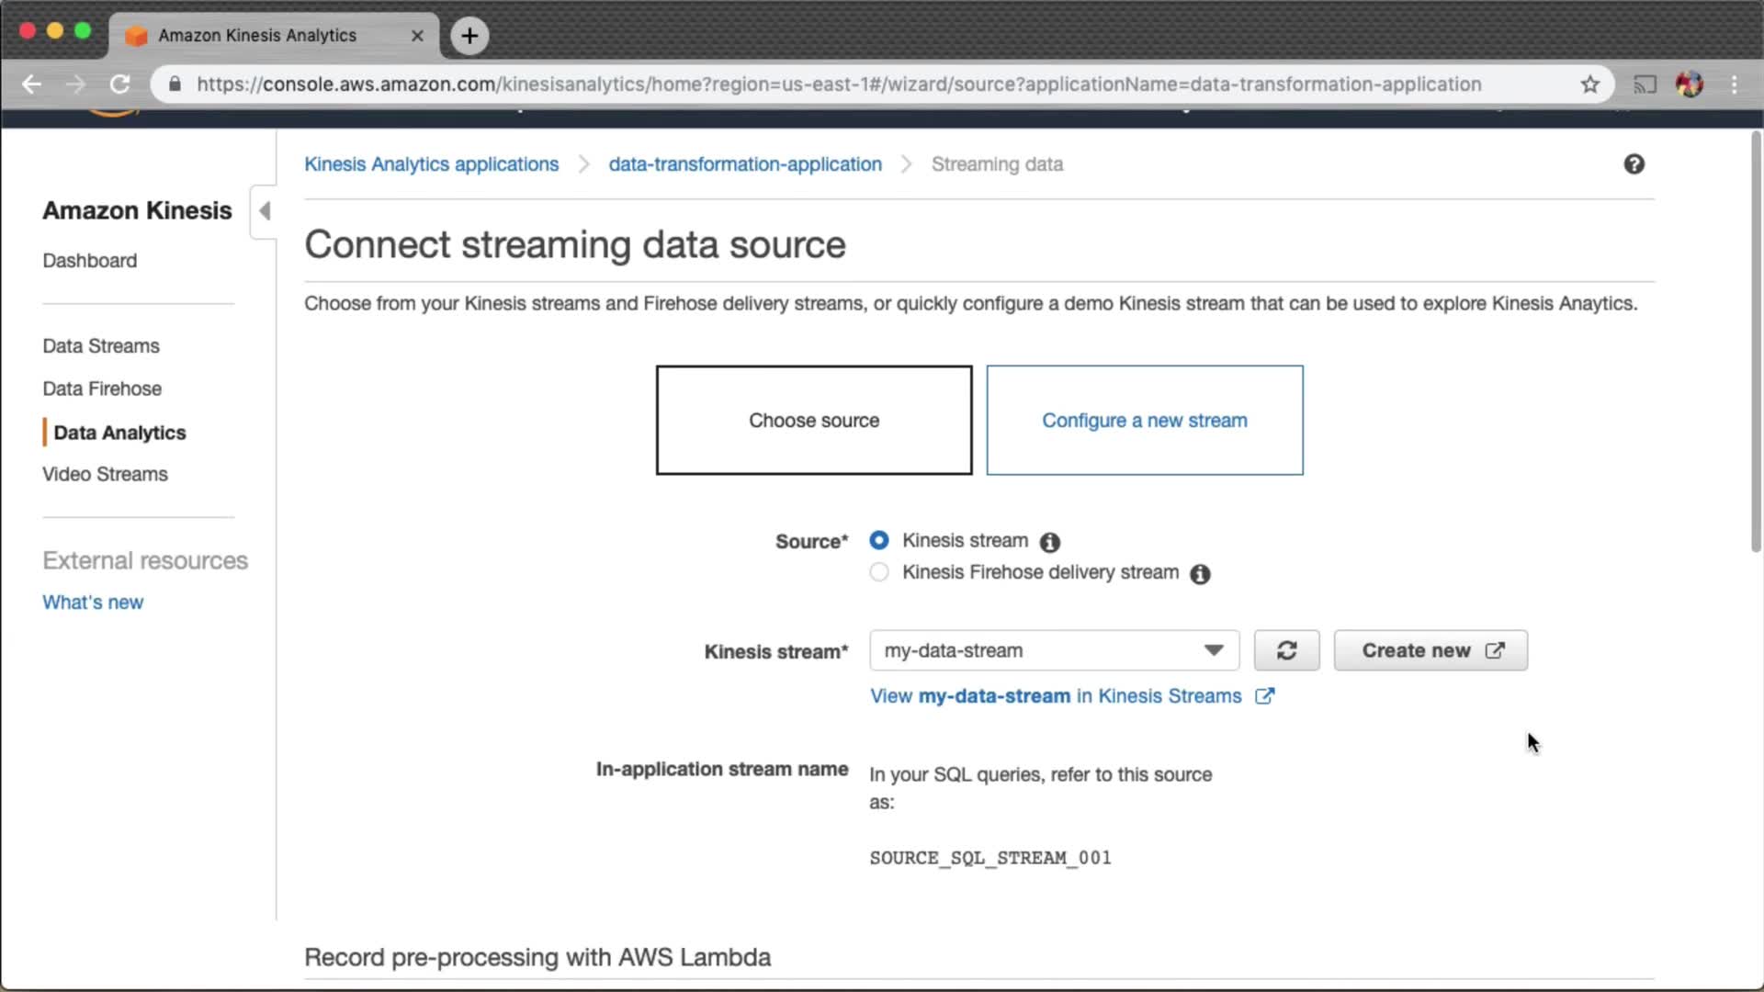Select Kinesis Firehose delivery stream radio option

[879, 572]
